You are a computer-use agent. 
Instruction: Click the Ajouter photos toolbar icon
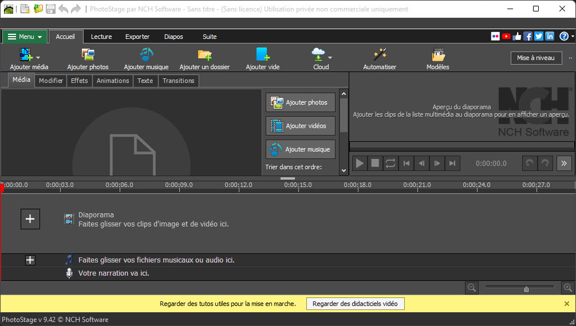88,55
